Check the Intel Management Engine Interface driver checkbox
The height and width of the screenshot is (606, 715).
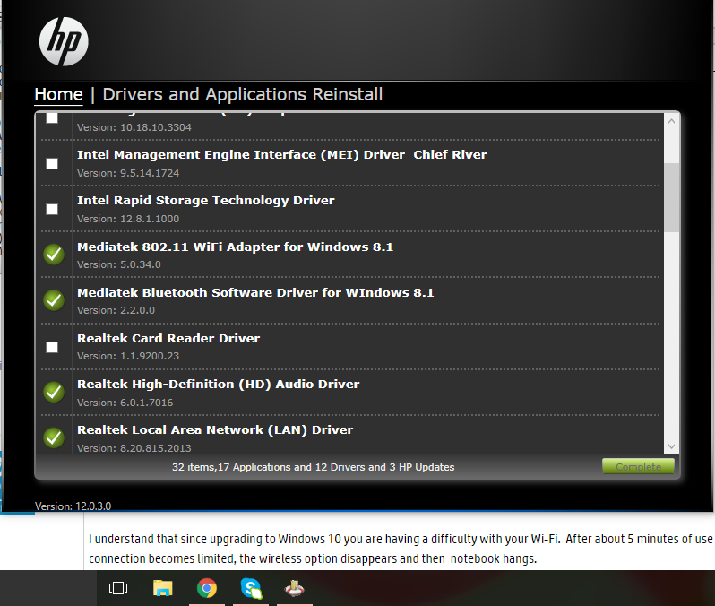click(x=52, y=163)
